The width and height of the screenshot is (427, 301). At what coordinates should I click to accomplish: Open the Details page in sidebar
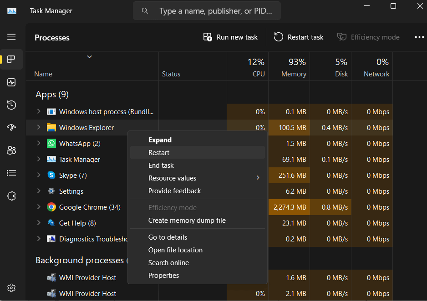click(11, 173)
